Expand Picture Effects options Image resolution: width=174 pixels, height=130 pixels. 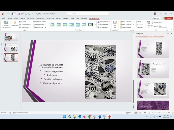[104, 25]
